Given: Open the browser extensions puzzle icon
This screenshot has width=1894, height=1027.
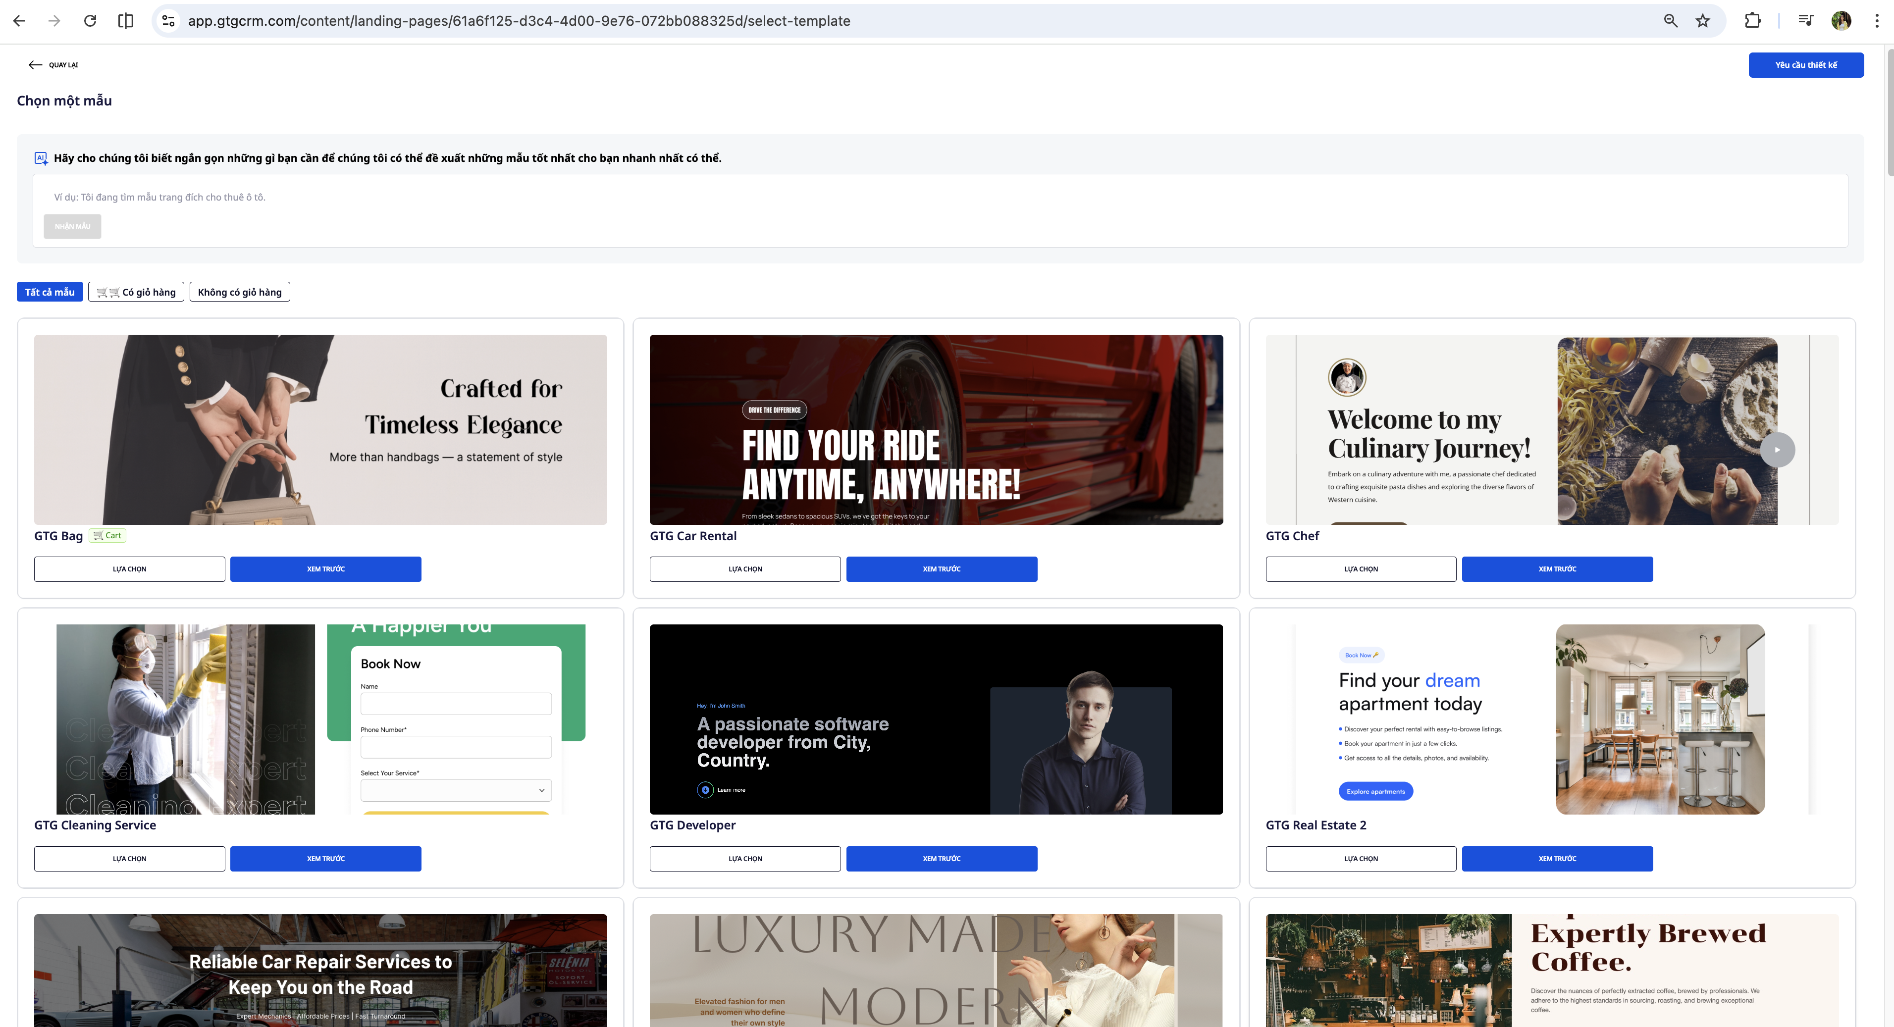Looking at the screenshot, I should pyautogui.click(x=1753, y=21).
